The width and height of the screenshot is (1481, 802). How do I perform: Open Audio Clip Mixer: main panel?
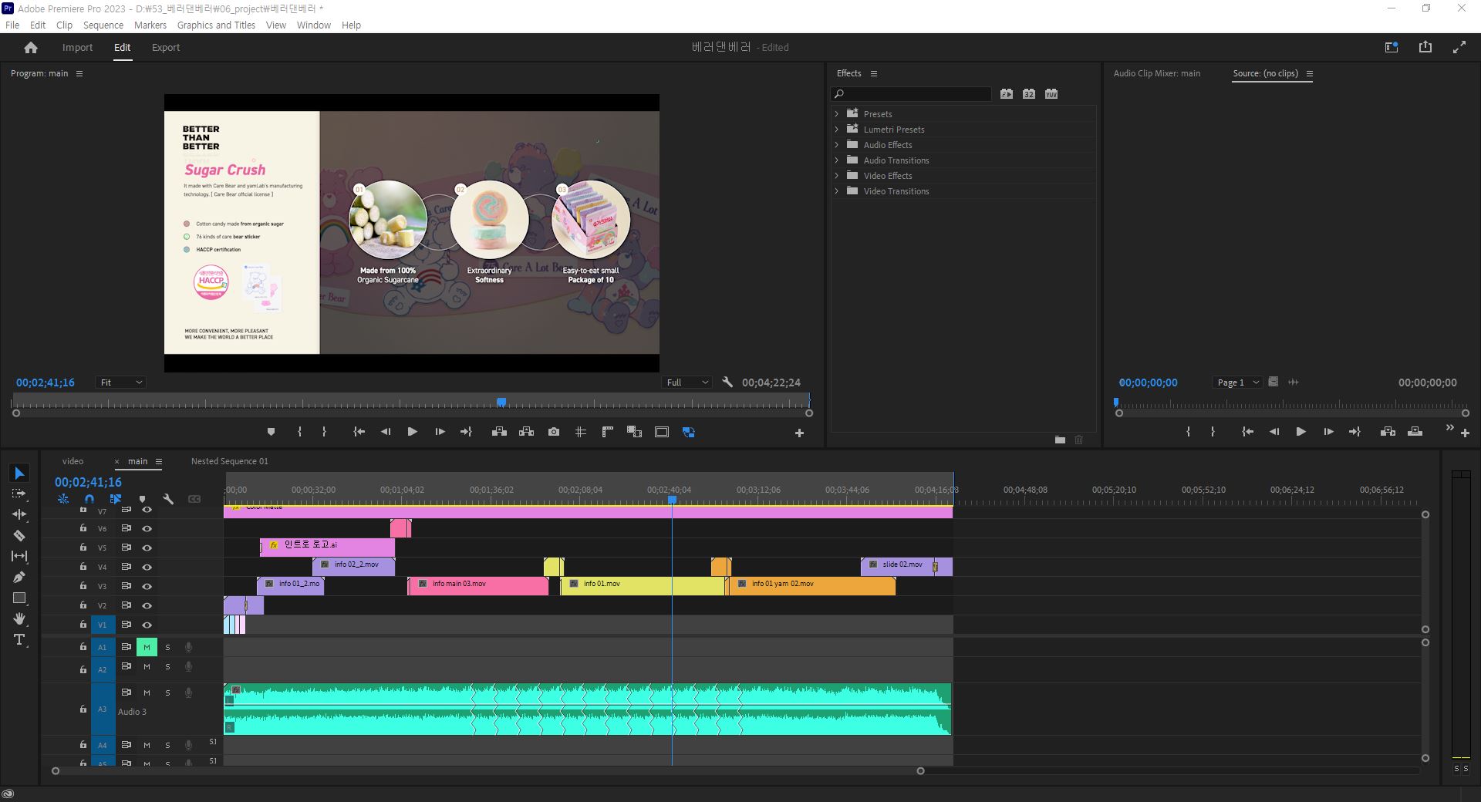click(1156, 73)
